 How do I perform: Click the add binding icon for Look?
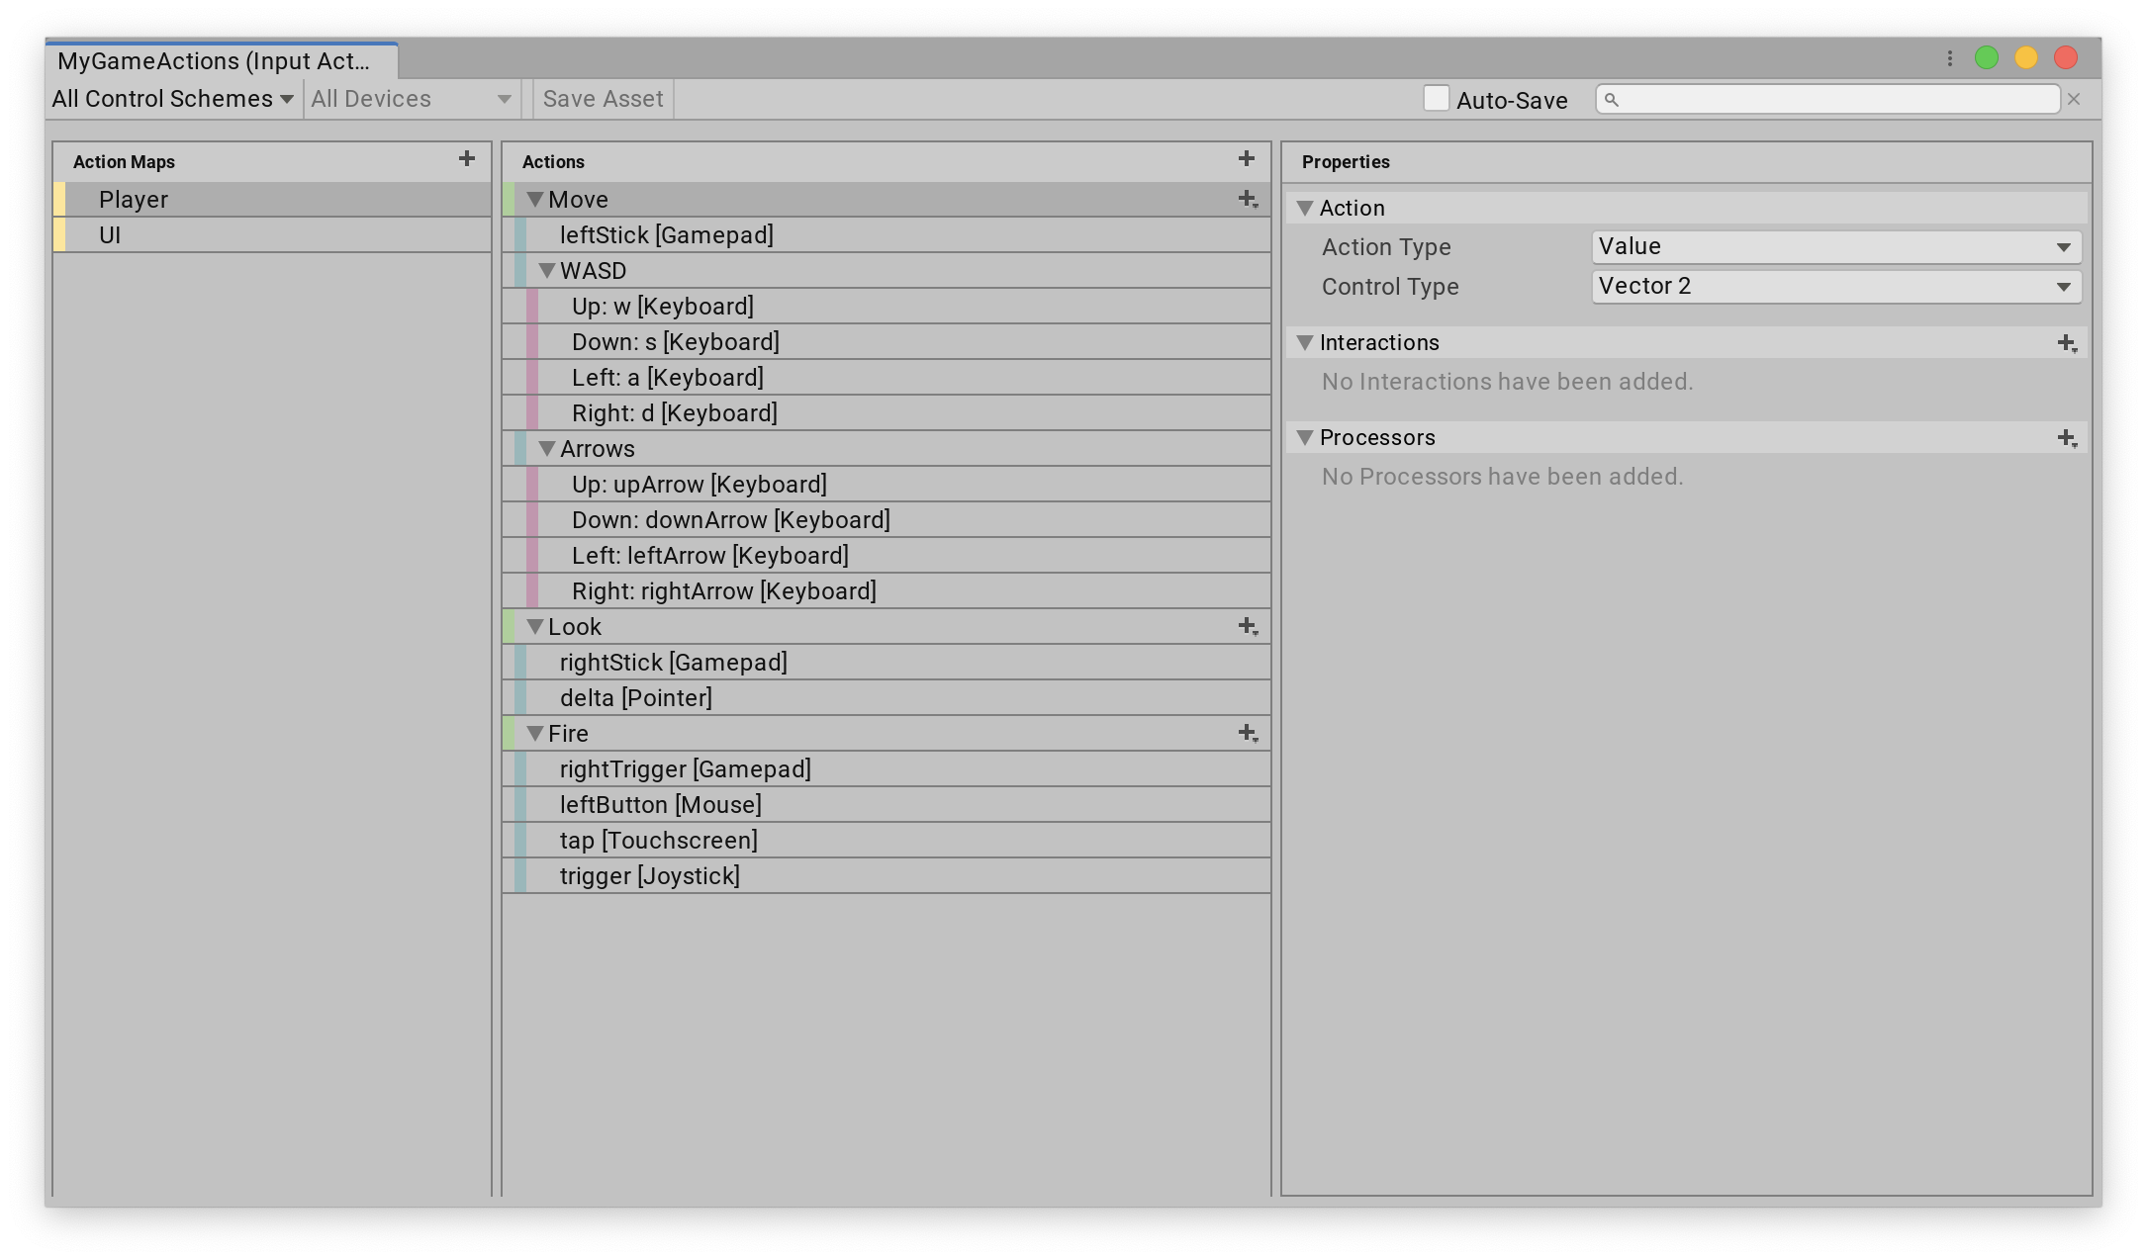[x=1247, y=625]
